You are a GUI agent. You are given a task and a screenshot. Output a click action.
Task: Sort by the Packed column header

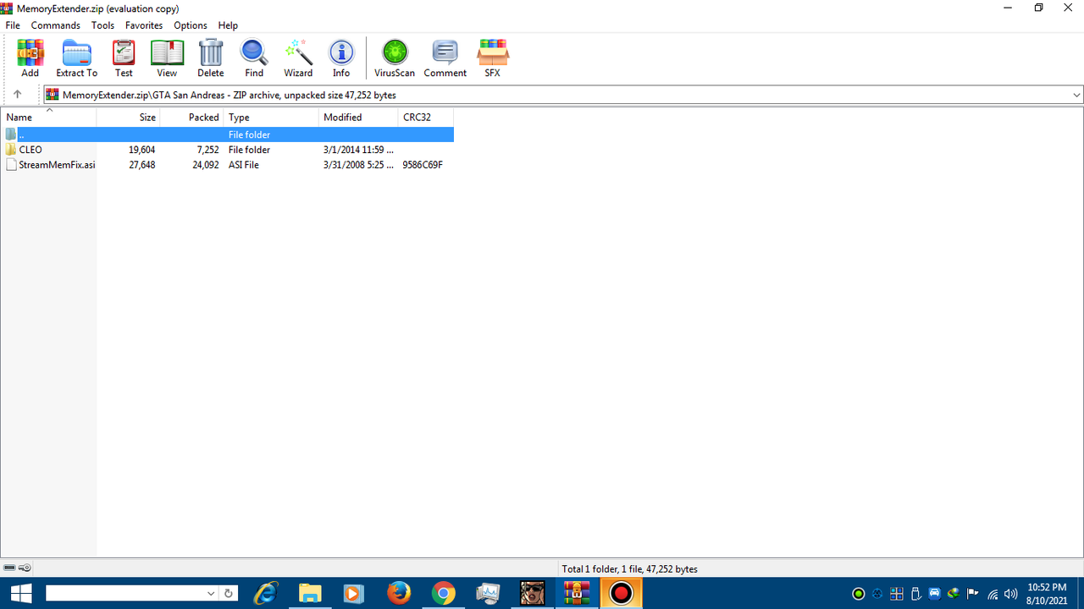[x=192, y=117]
